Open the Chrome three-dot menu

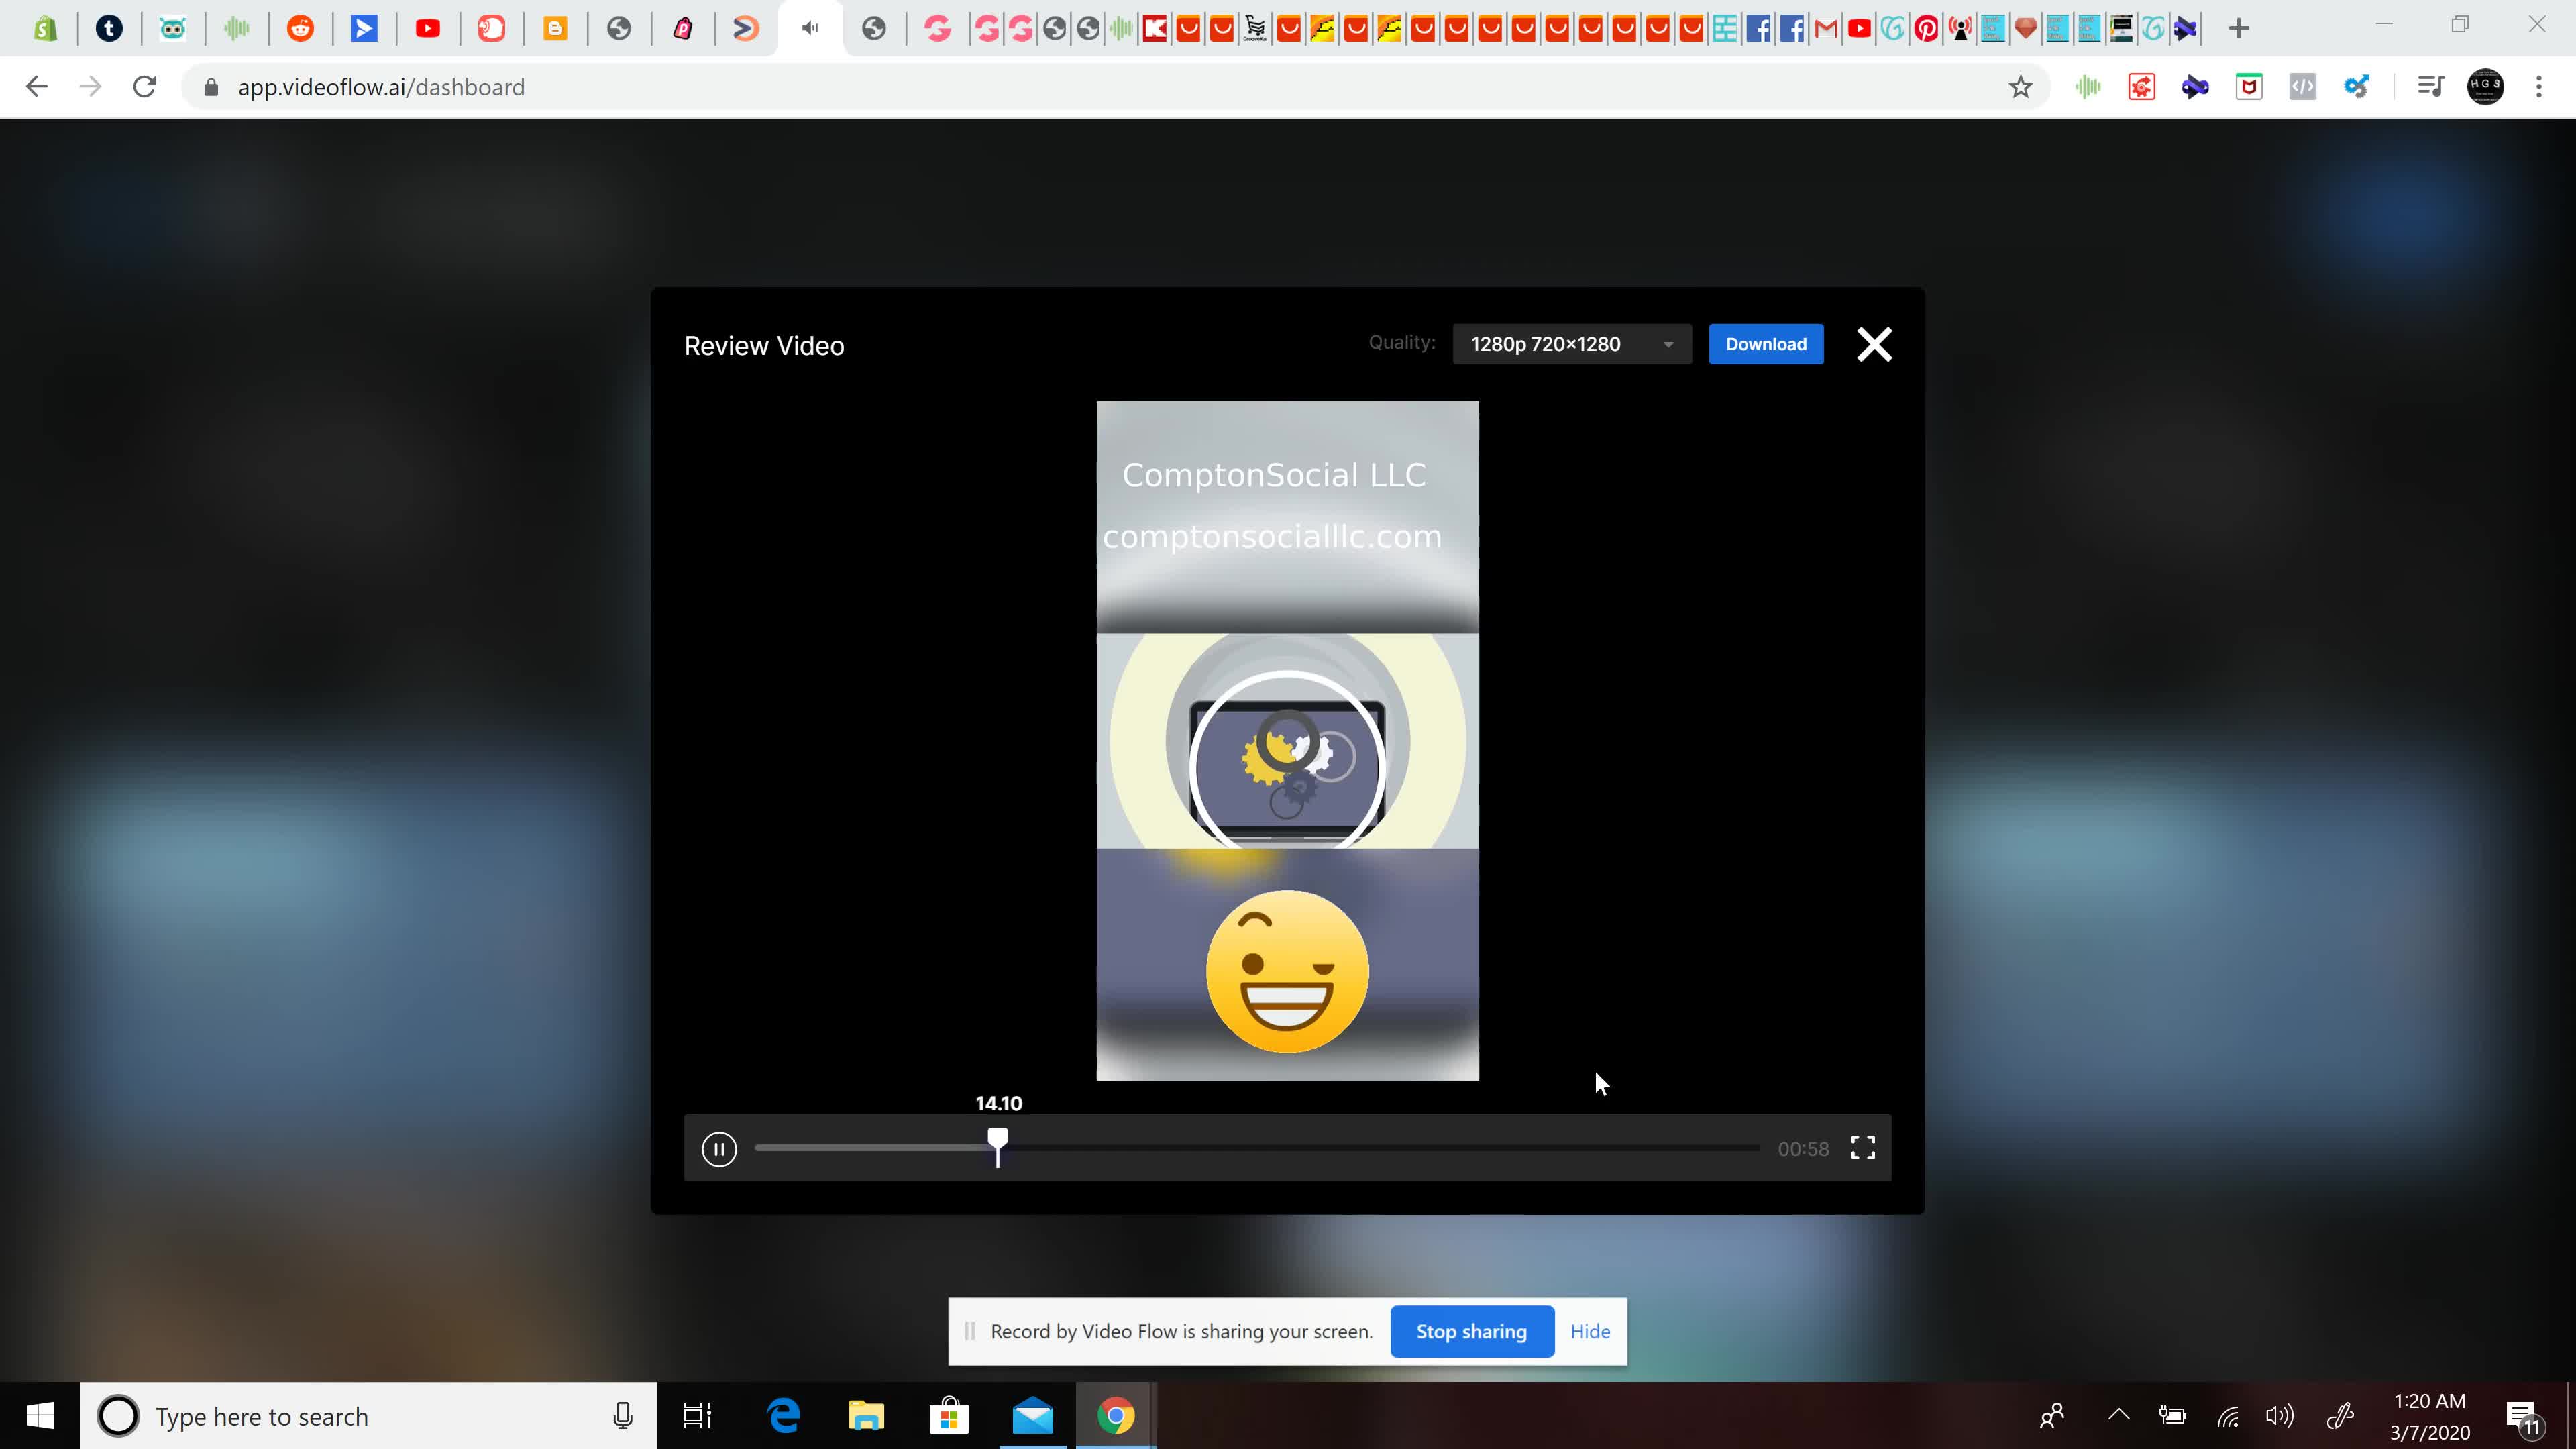point(2539,87)
